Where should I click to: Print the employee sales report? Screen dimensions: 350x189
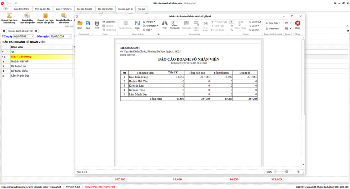click(x=97, y=25)
